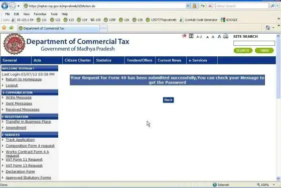Click the Site Search input field

254,43
